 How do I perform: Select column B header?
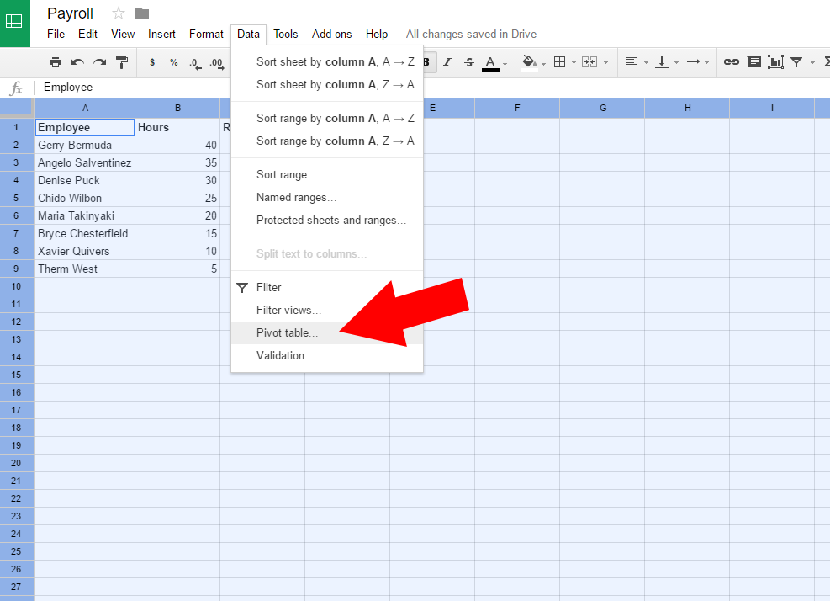pos(178,108)
